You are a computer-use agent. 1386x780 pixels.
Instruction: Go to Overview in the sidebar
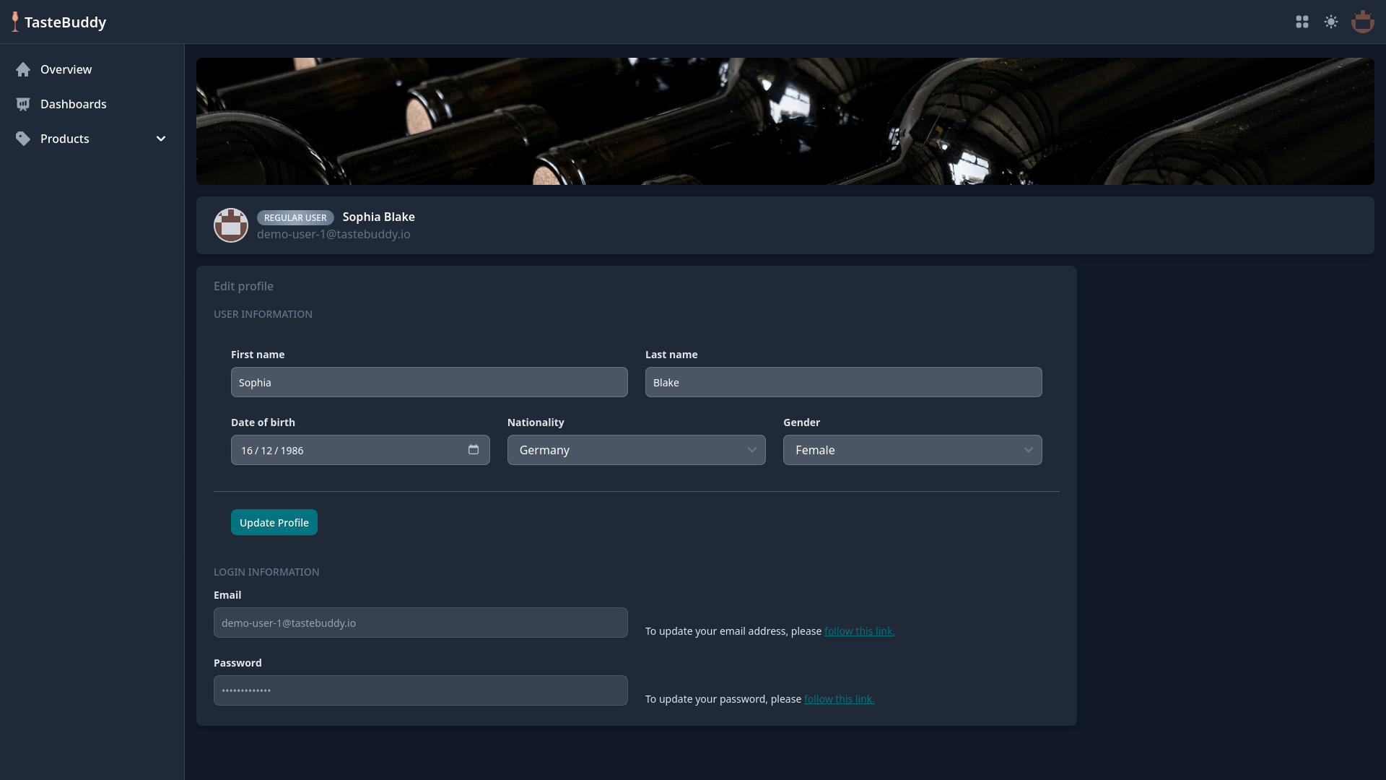pyautogui.click(x=92, y=69)
